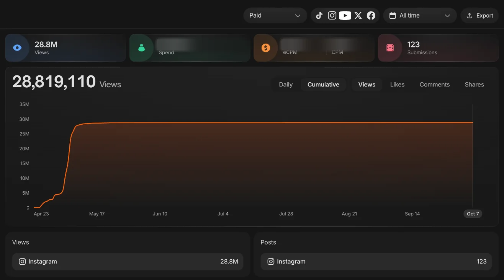Click the CPM label
The image size is (504, 280).
(x=337, y=52)
